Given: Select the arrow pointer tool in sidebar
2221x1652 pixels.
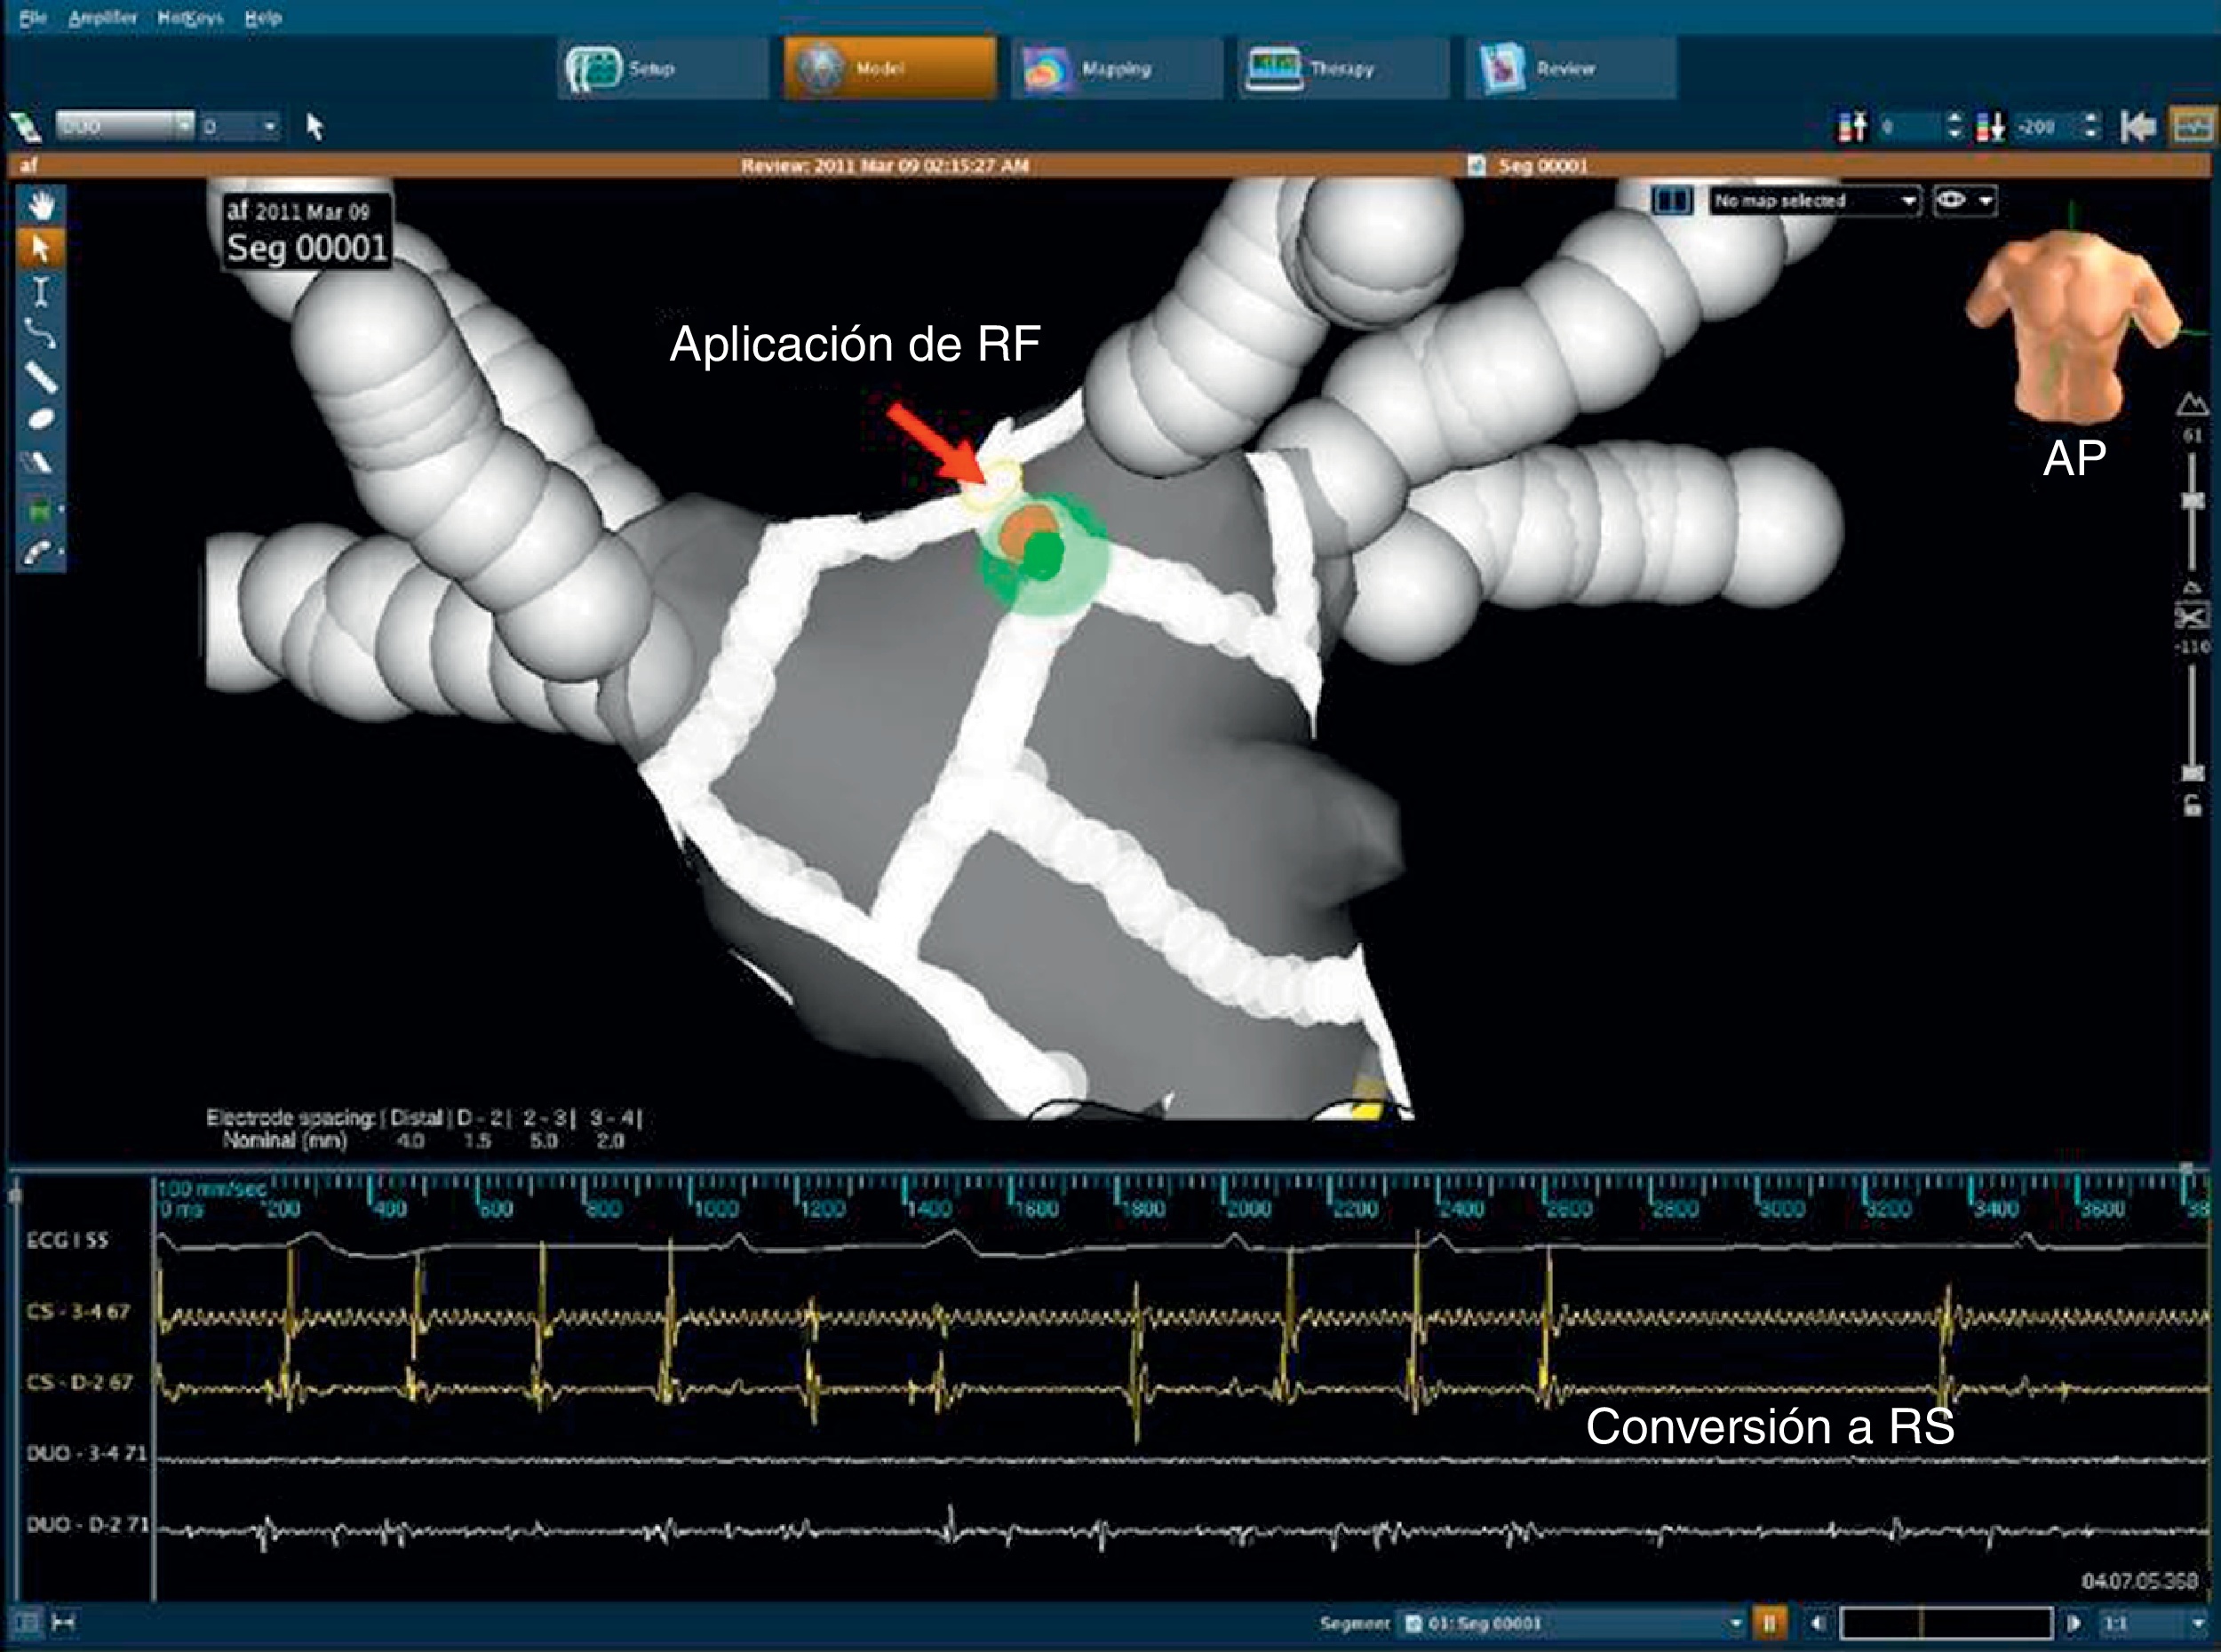Looking at the screenshot, I should pyautogui.click(x=41, y=248).
